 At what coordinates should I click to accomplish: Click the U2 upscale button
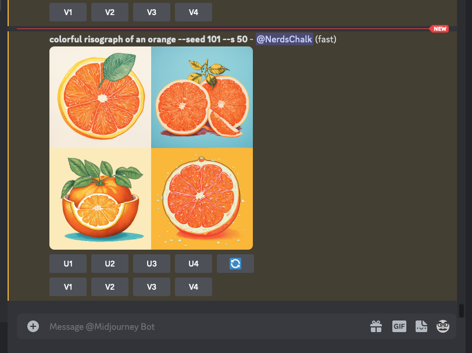coord(110,264)
